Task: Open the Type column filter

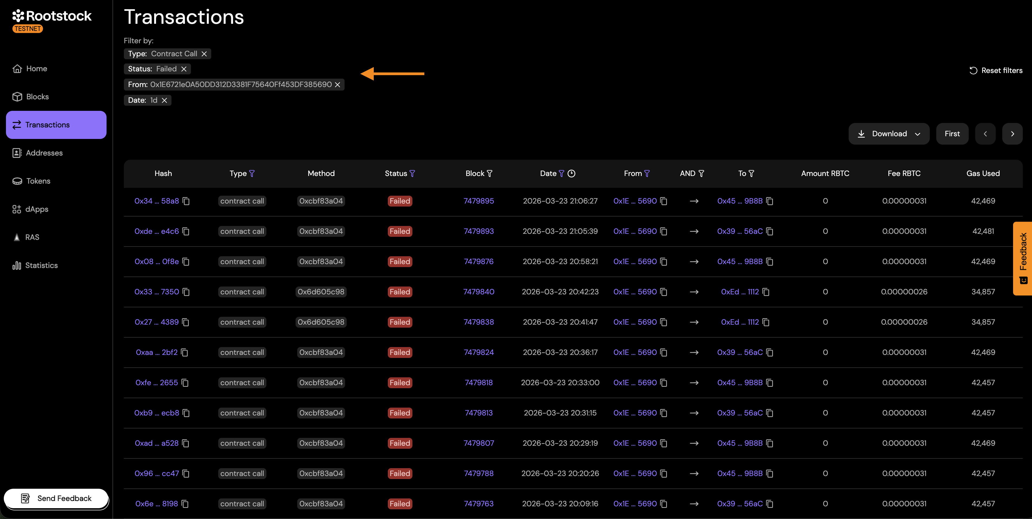Action: click(x=252, y=173)
